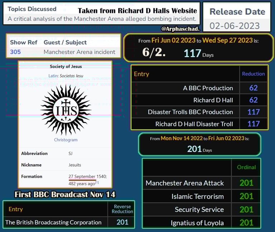Viewport: 275px width, 232px height.
Task: Click the 'Reduction' column header
Action: coord(254,74)
